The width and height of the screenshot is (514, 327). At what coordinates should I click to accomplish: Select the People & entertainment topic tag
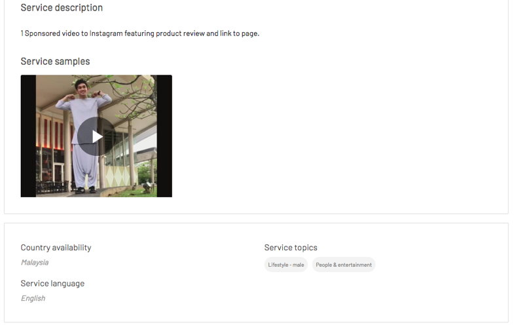(x=344, y=265)
